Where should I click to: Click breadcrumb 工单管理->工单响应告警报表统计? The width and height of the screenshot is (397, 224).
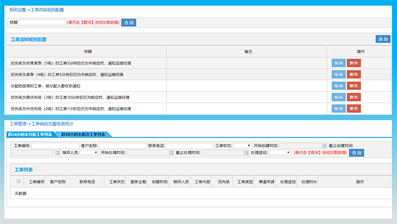(41, 124)
